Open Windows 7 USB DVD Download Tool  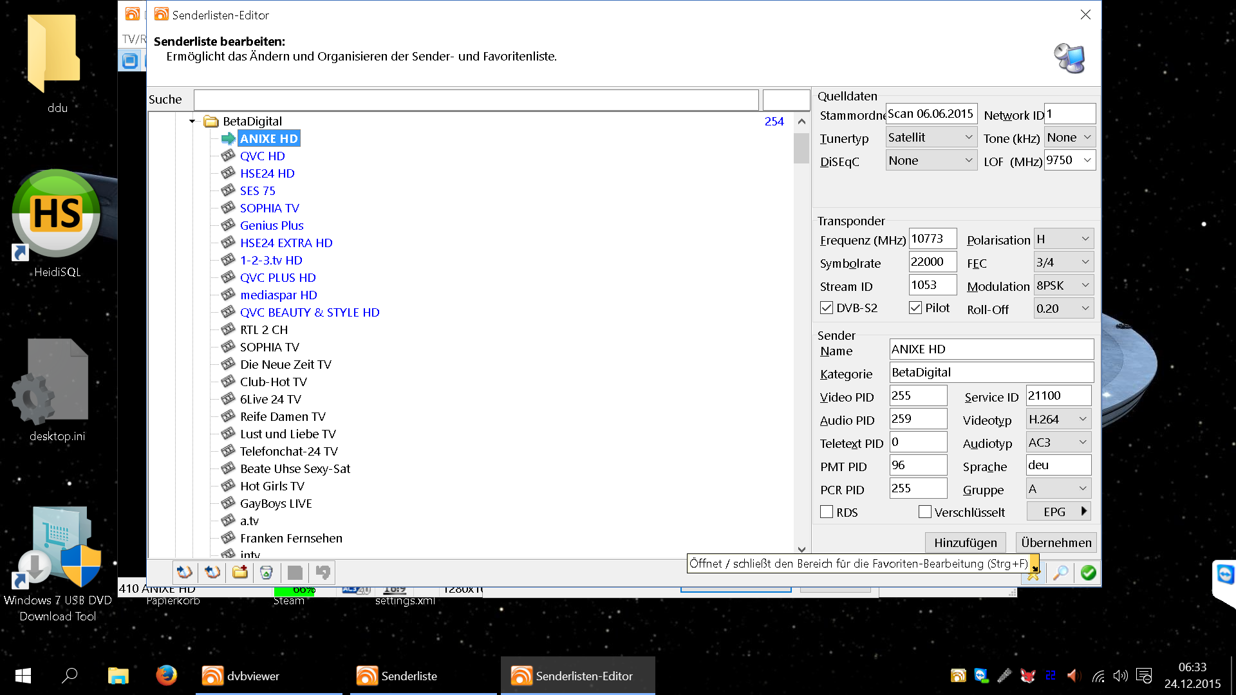(58, 564)
